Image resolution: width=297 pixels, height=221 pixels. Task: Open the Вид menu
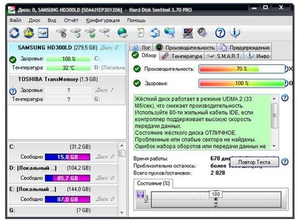pyautogui.click(x=52, y=20)
